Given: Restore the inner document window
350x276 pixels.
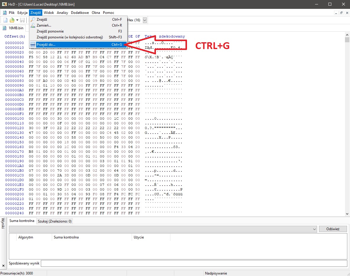Looking at the screenshot, I should pos(341,13).
